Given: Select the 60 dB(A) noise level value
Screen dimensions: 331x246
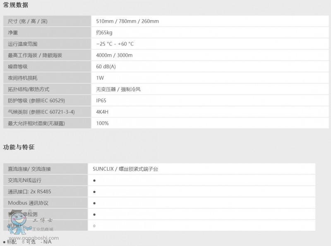Looking at the screenshot, I should point(106,67).
